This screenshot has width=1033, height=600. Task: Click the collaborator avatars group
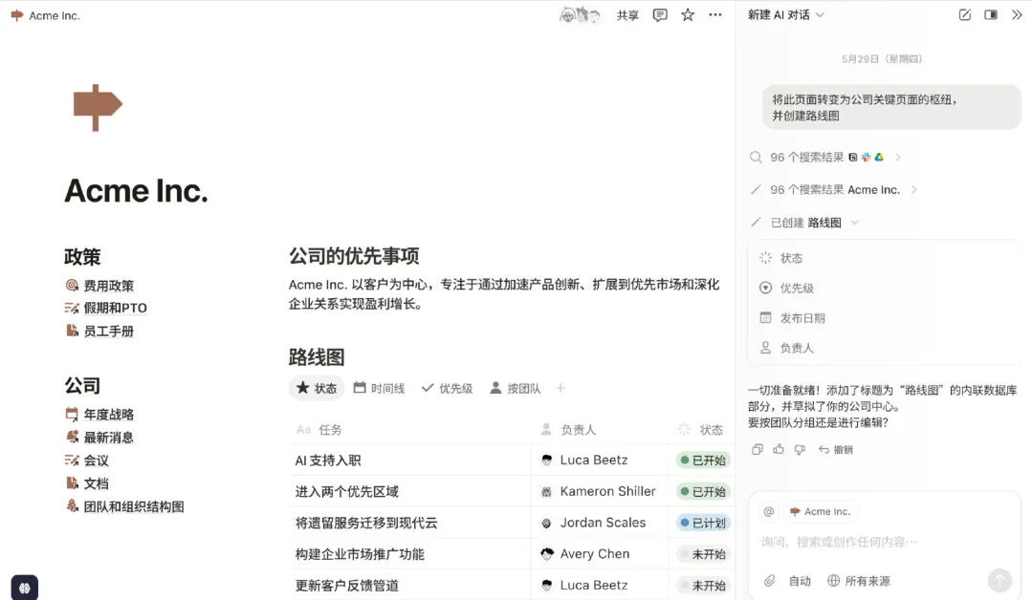coord(580,15)
